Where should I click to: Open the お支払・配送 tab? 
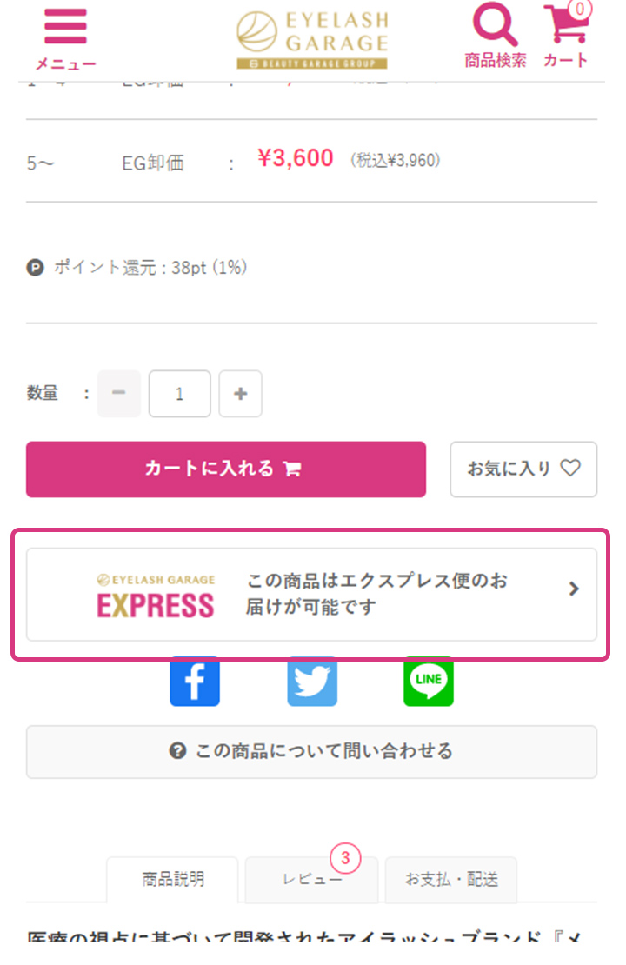(x=450, y=880)
